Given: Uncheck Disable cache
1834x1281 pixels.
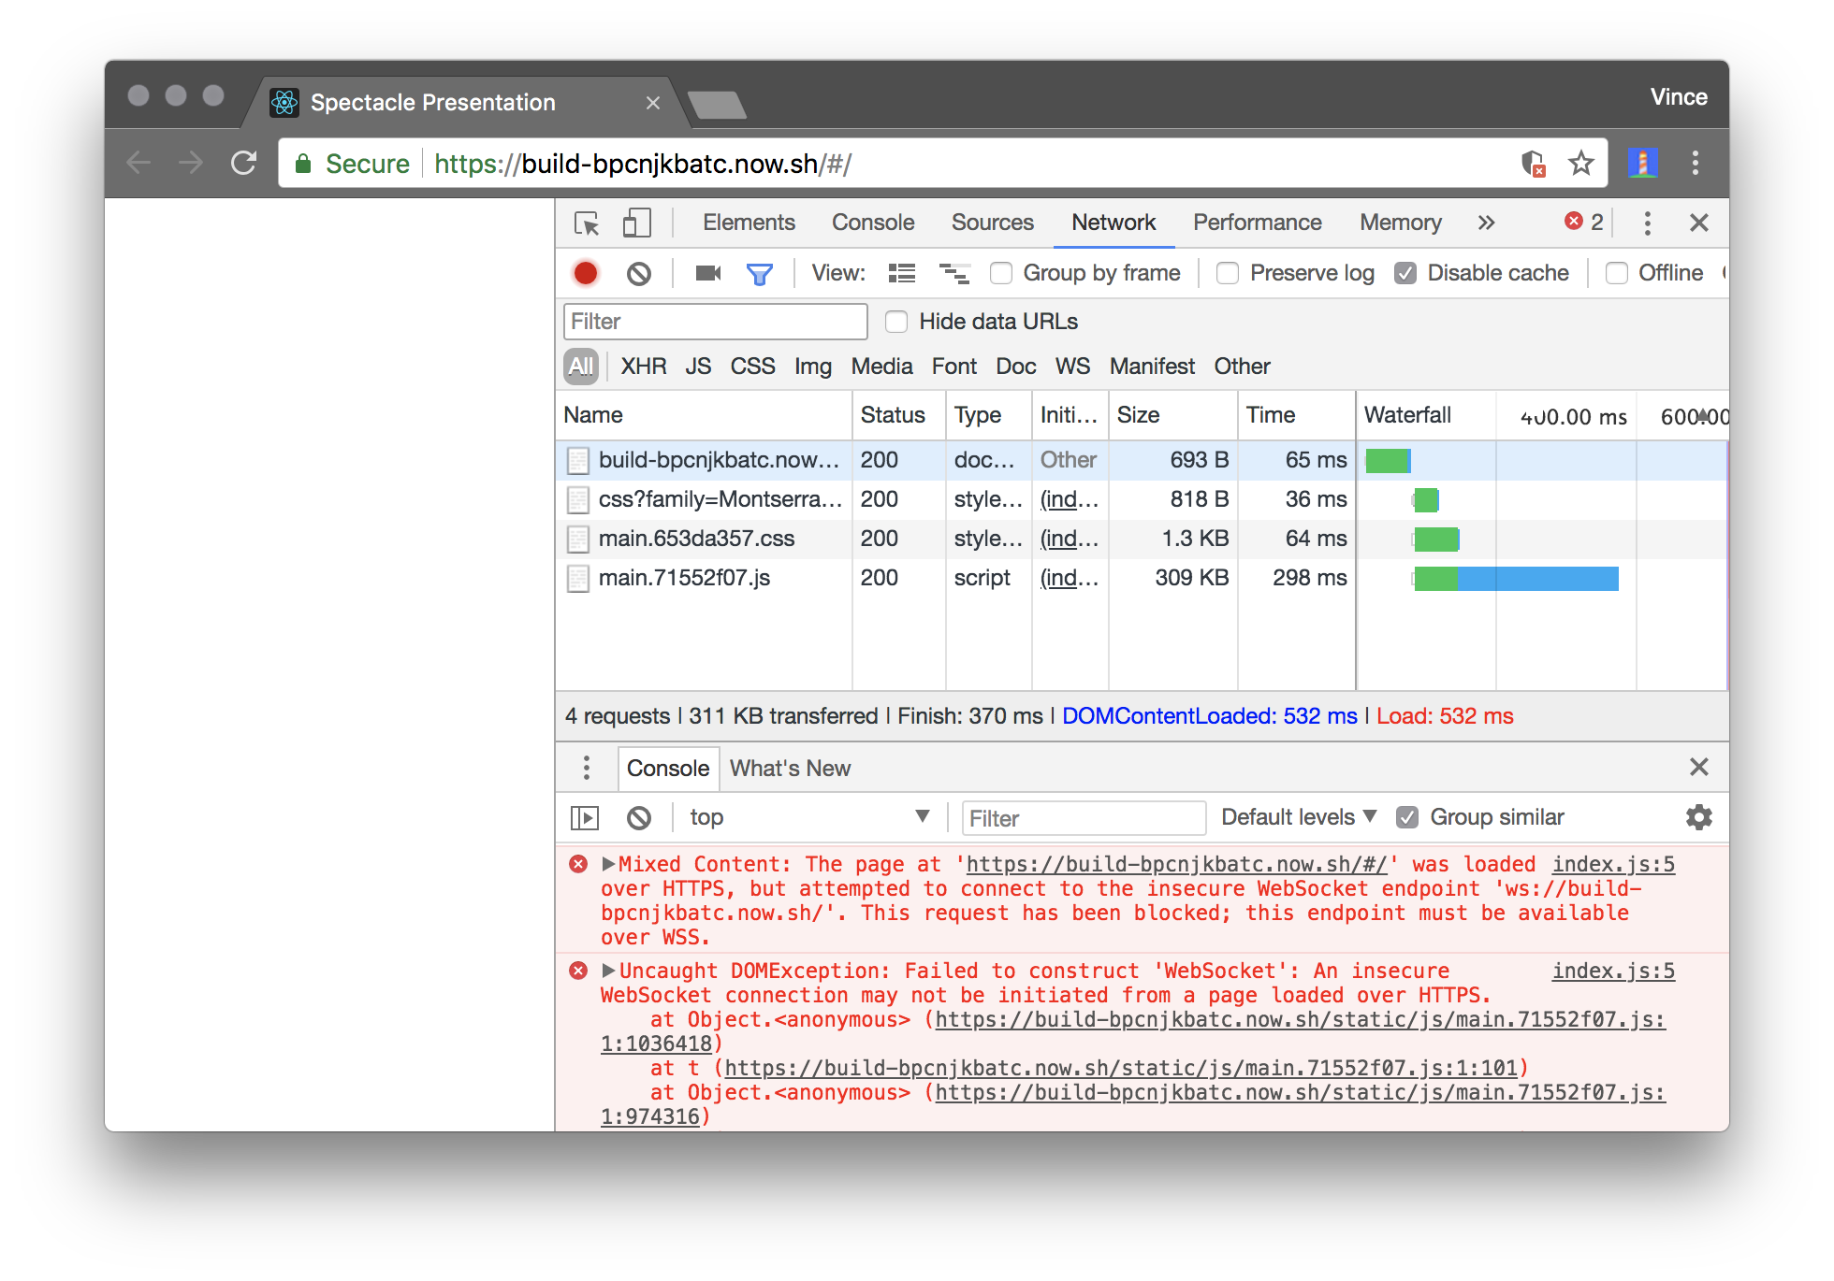Looking at the screenshot, I should click(x=1406, y=273).
